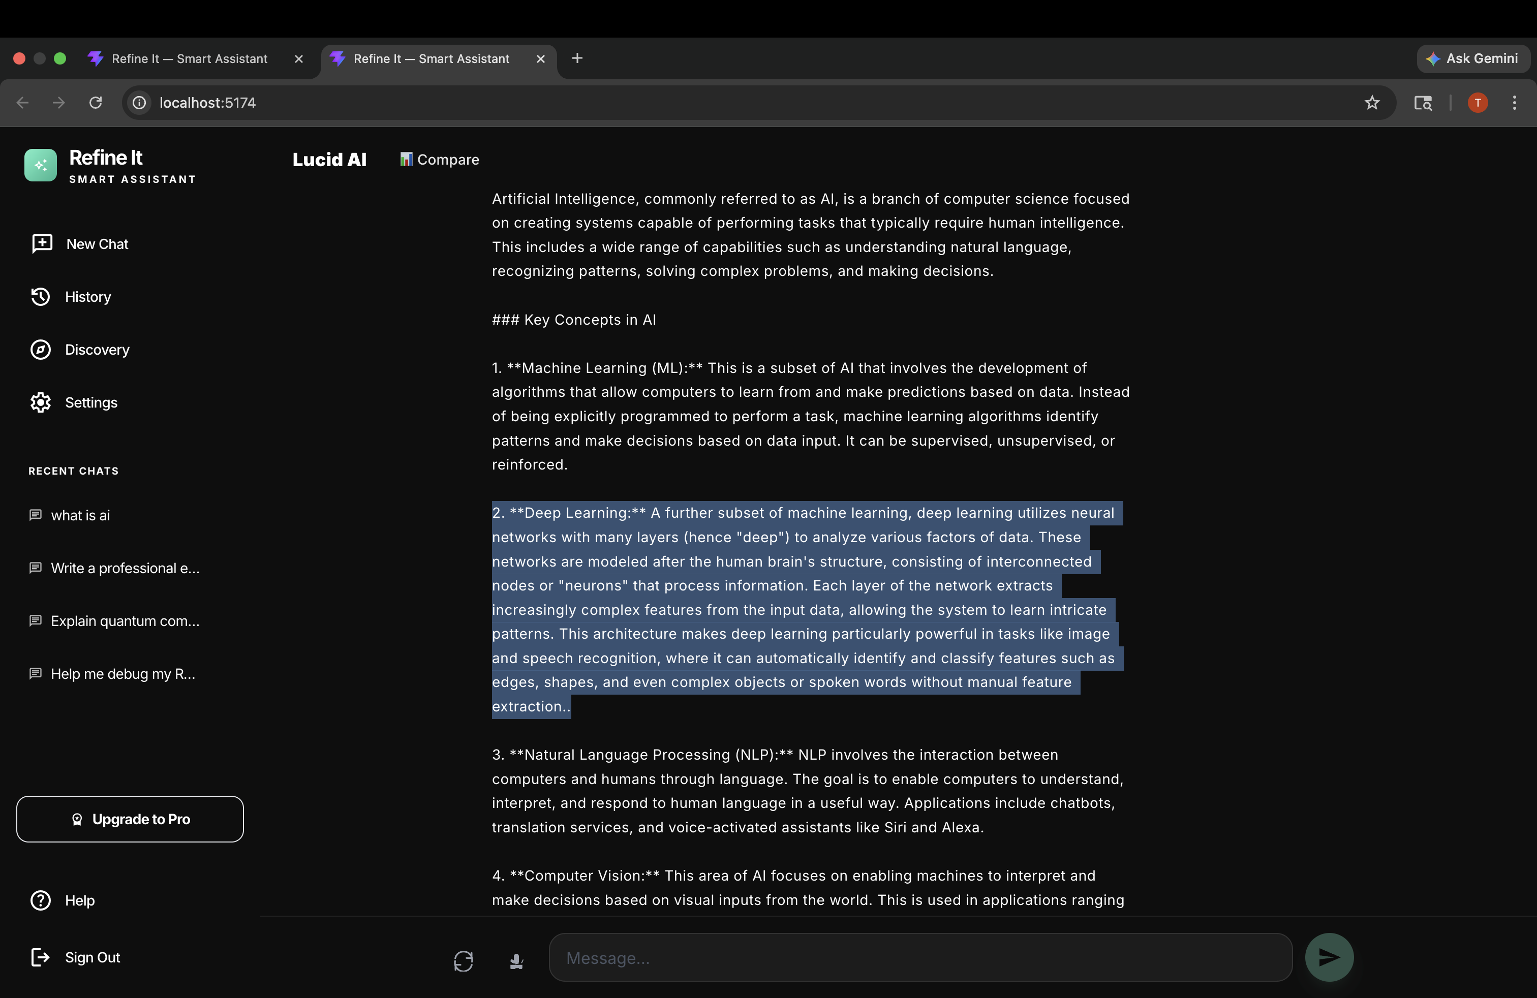
Task: Open recent chat 'what is ai'
Action: [80, 515]
